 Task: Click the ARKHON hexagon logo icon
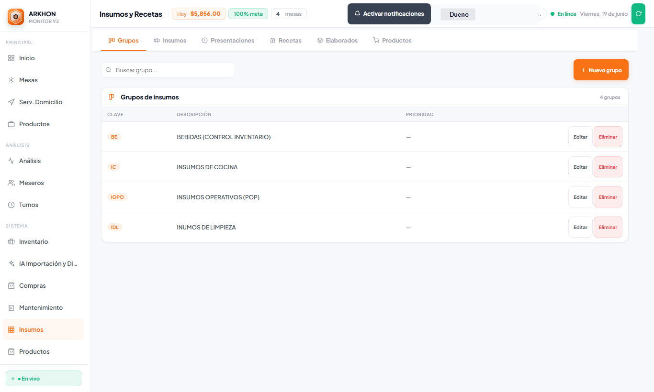(x=16, y=17)
